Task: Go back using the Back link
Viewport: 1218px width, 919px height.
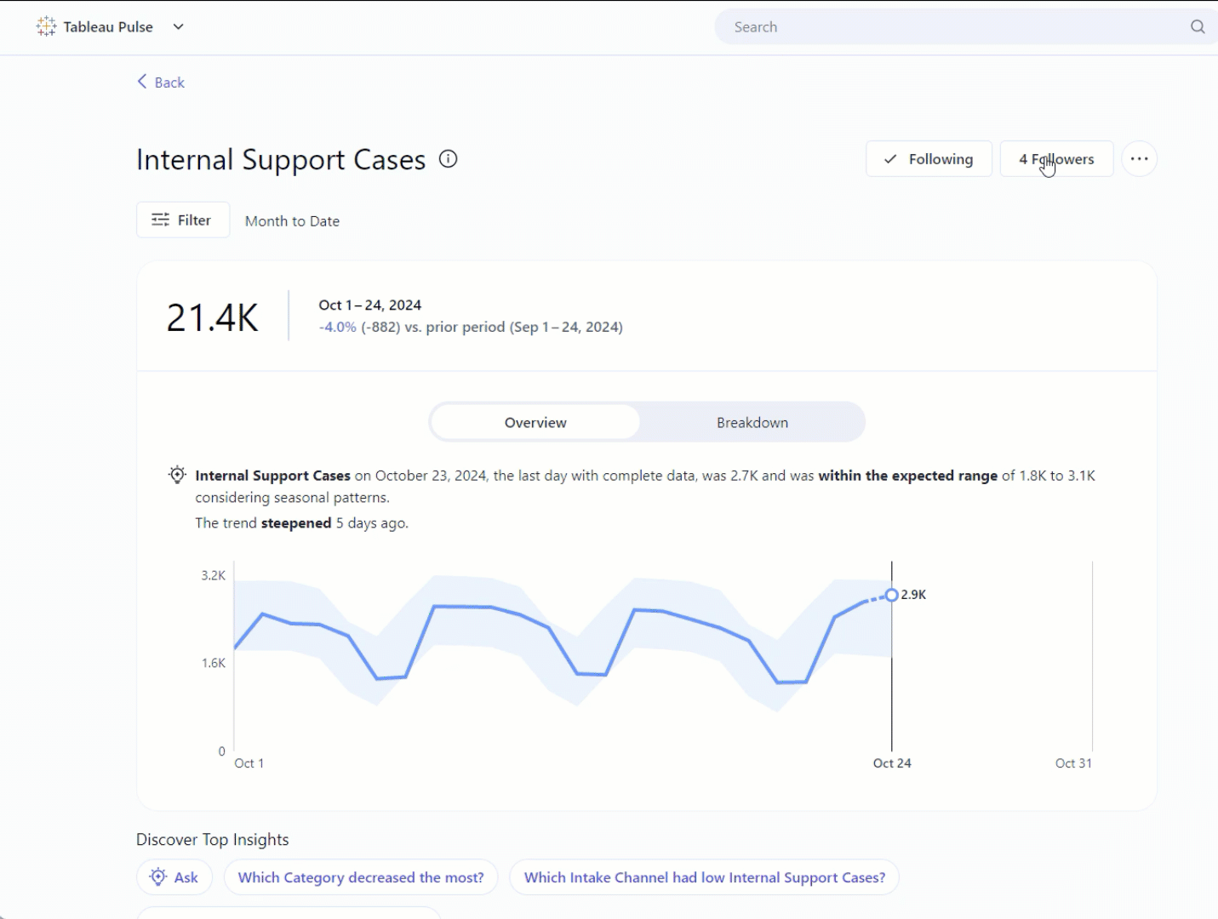Action: coord(161,82)
